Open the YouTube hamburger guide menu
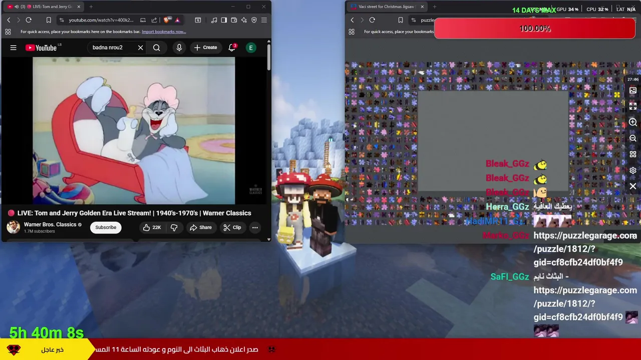 pyautogui.click(x=14, y=47)
